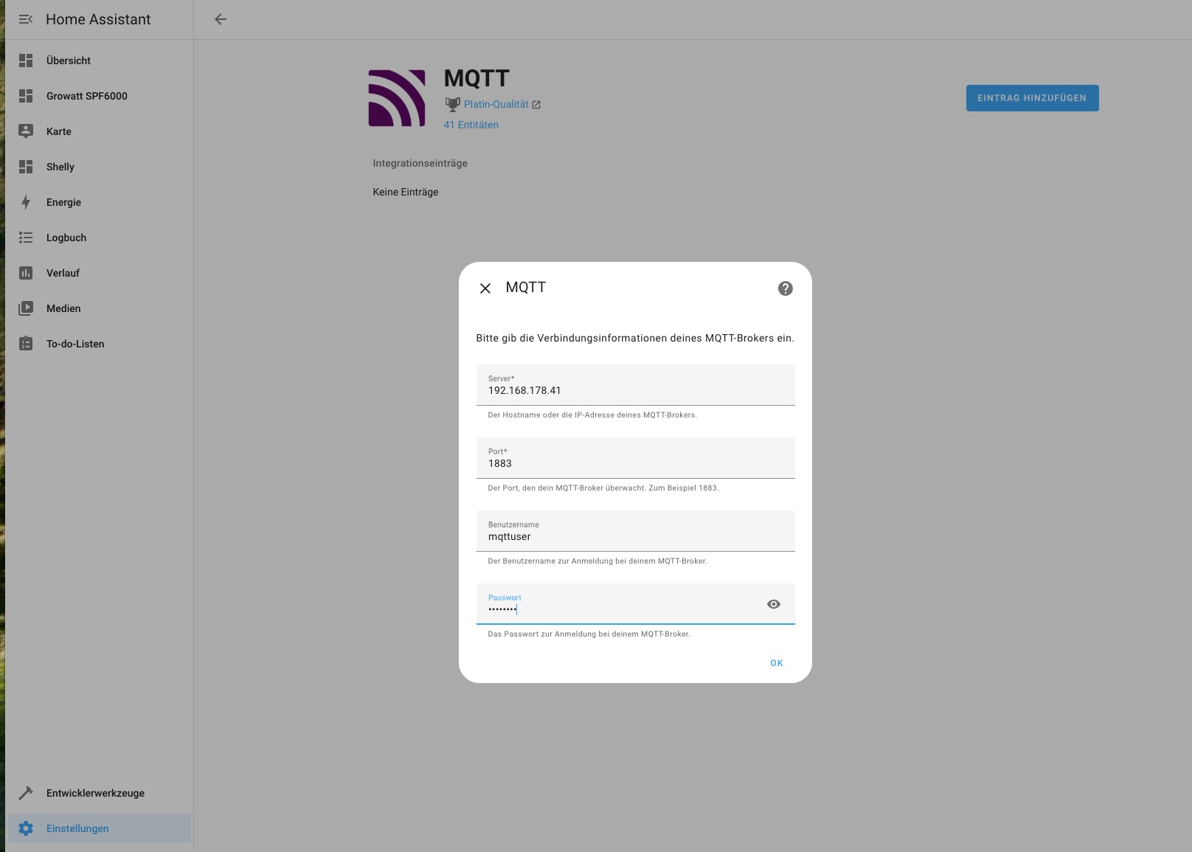Screen dimensions: 1192x852
Task: Click the trophy quality icon
Action: (452, 105)
